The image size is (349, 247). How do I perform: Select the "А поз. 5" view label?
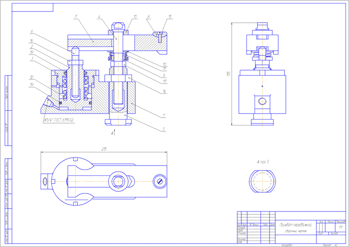point(263,162)
